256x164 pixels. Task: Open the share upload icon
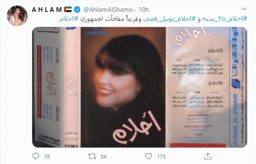point(208,156)
